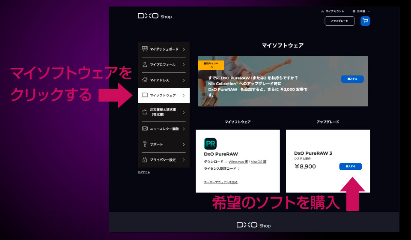Click the order history basket icon
This screenshot has height=240, width=411.
pos(145,112)
